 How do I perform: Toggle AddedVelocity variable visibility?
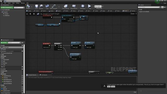point(22,76)
